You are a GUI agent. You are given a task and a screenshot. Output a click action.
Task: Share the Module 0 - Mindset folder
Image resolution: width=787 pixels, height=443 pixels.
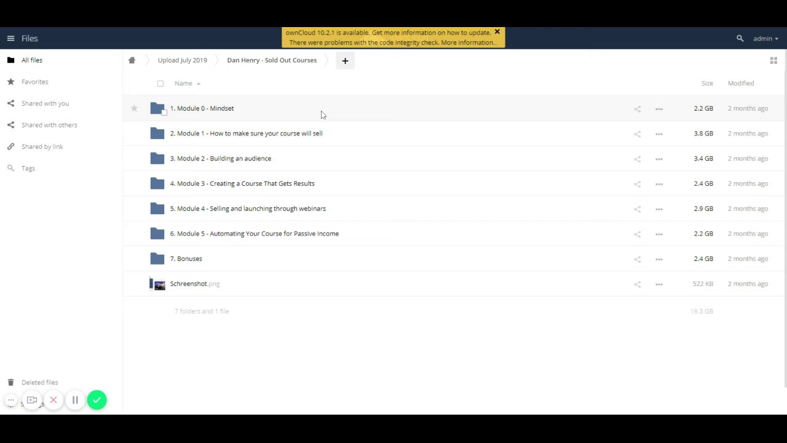pos(637,109)
